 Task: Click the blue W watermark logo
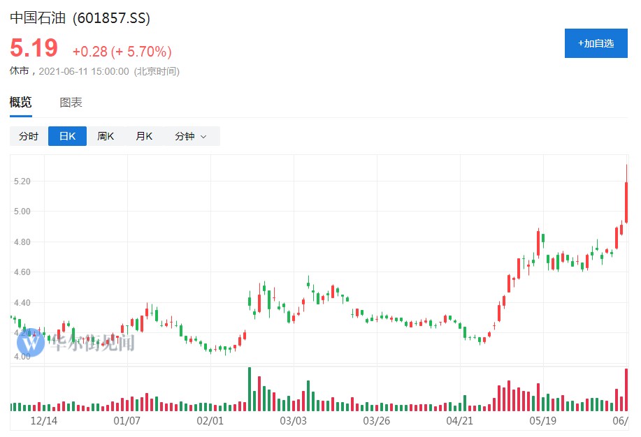[30, 342]
